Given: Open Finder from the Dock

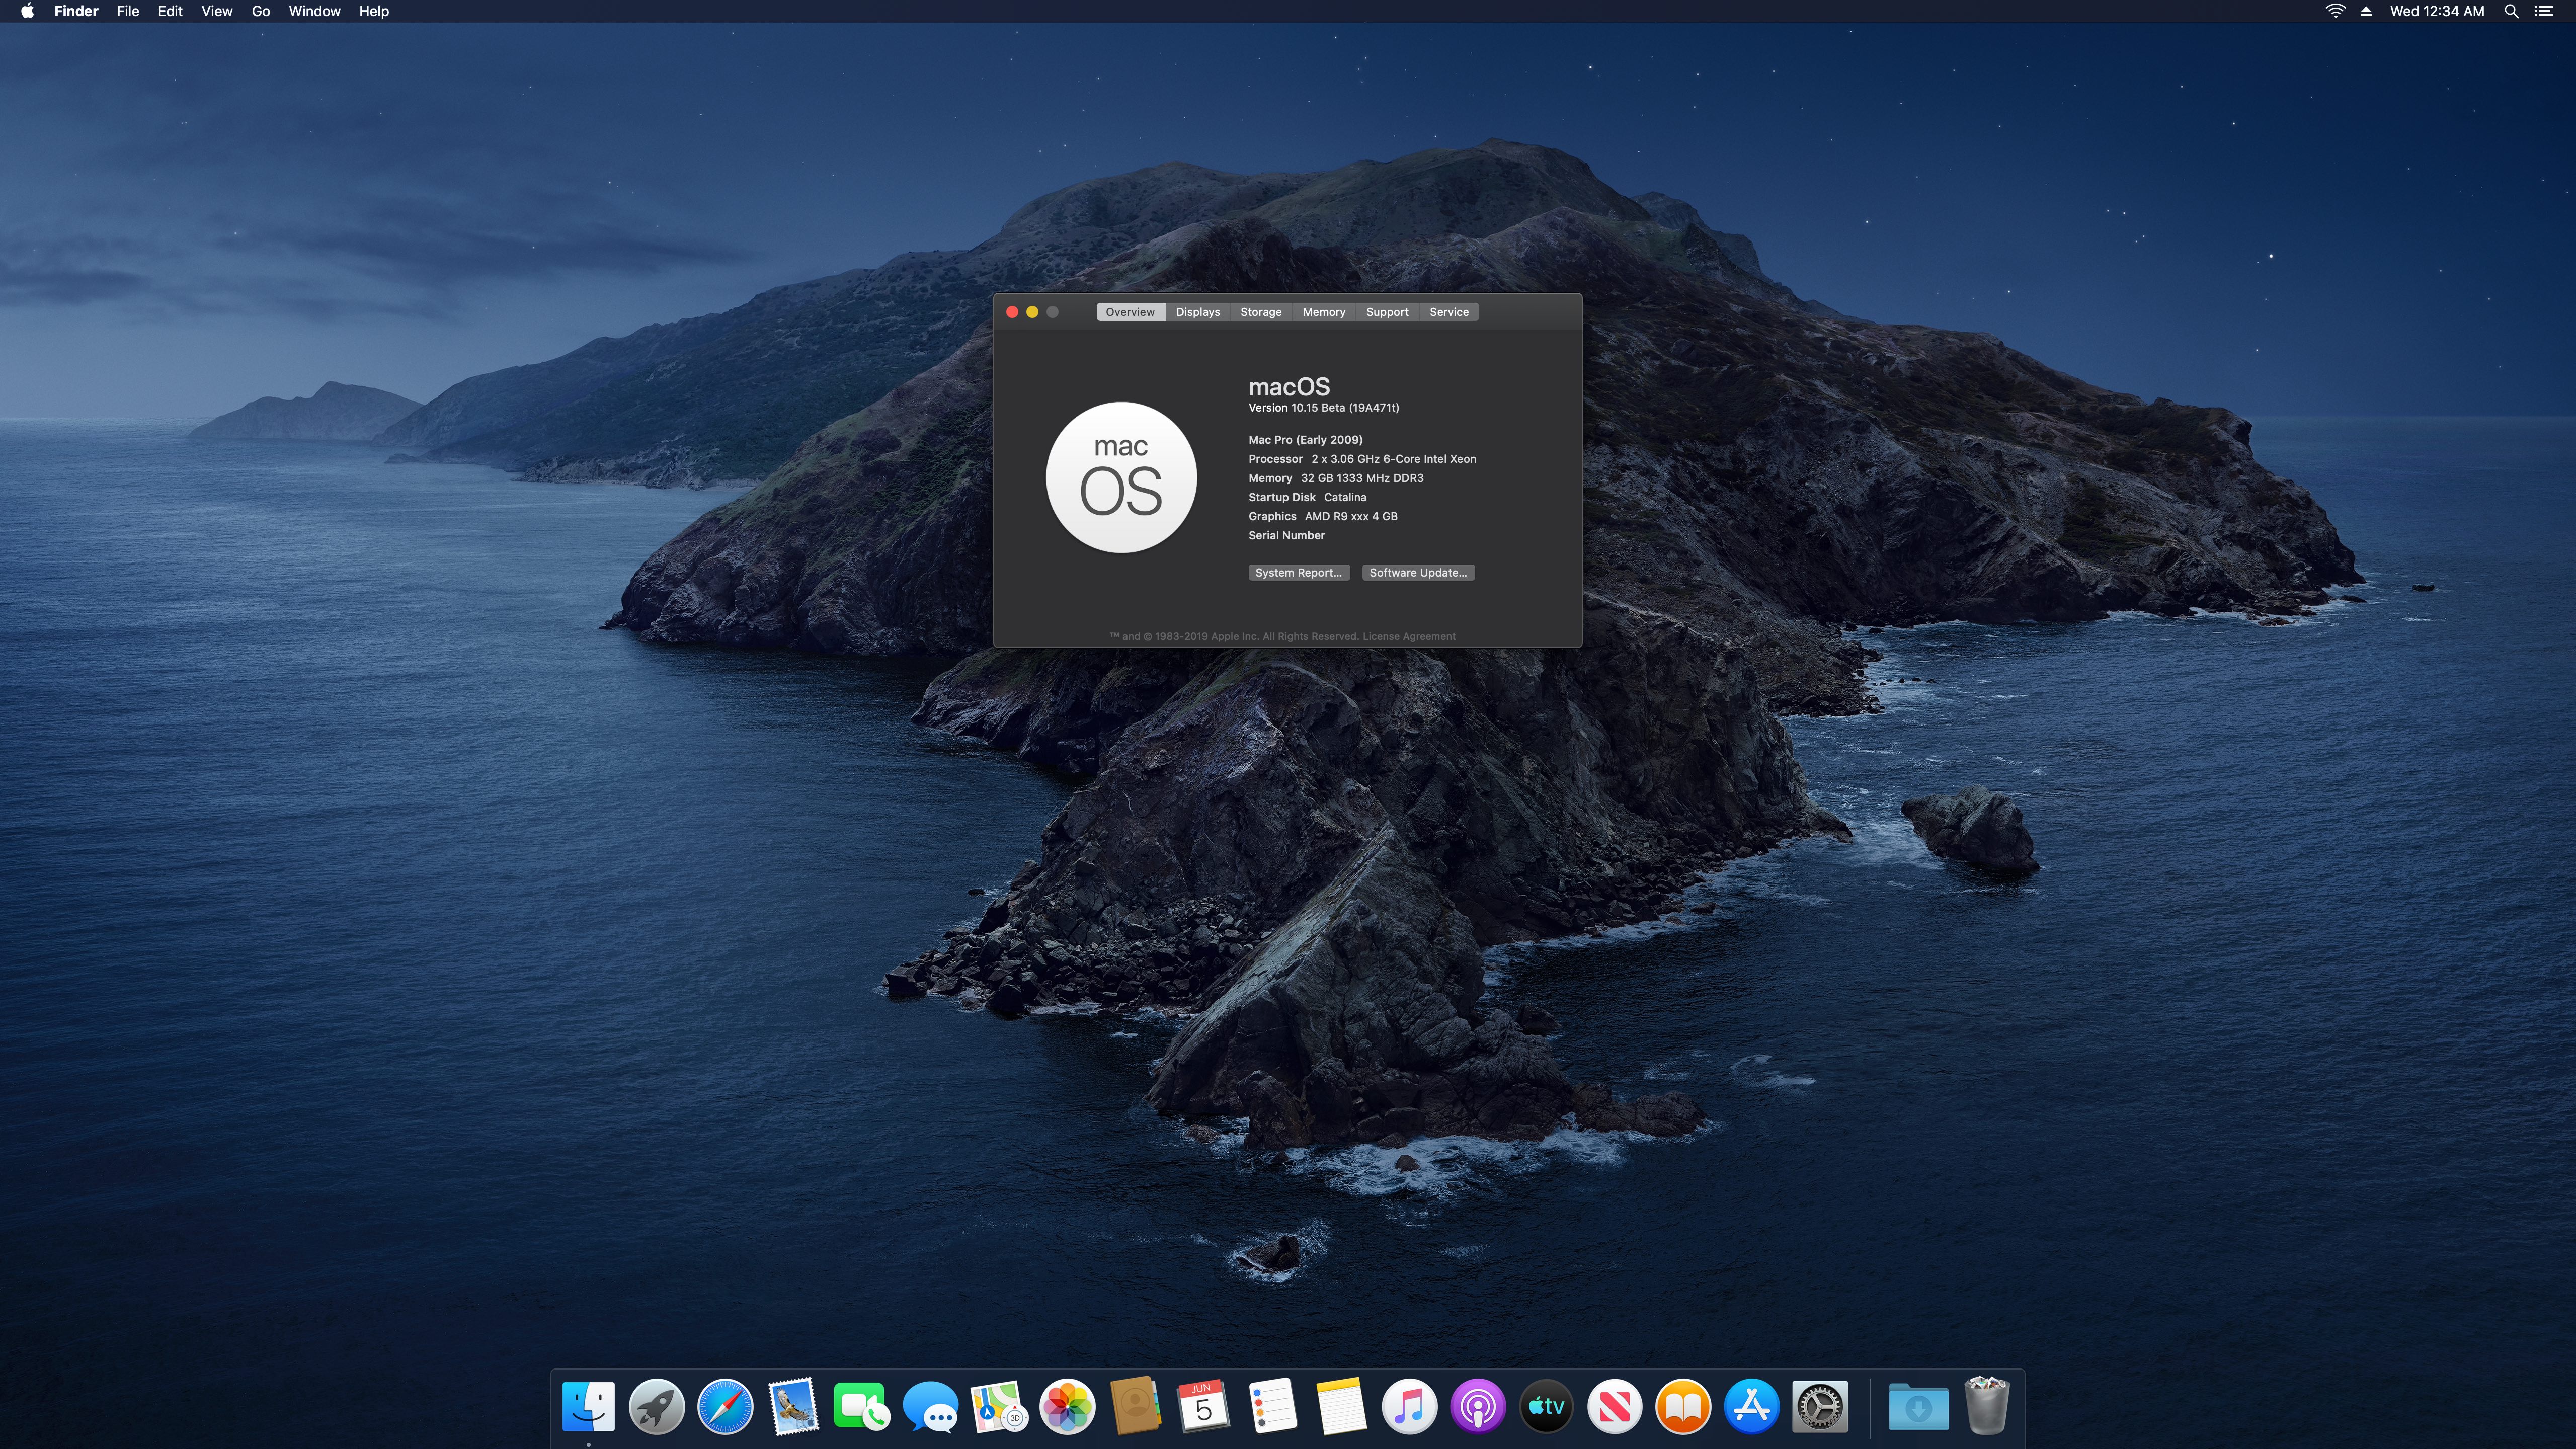Looking at the screenshot, I should coord(588,1407).
